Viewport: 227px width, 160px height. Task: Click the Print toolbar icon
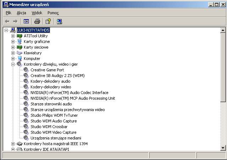click(x=37, y=21)
